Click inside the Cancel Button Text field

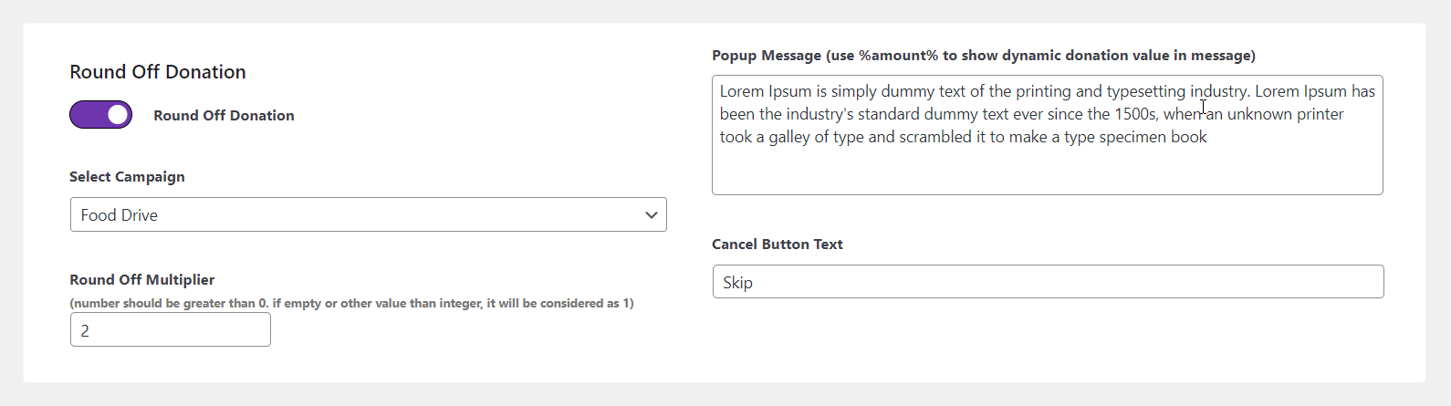tap(1048, 282)
